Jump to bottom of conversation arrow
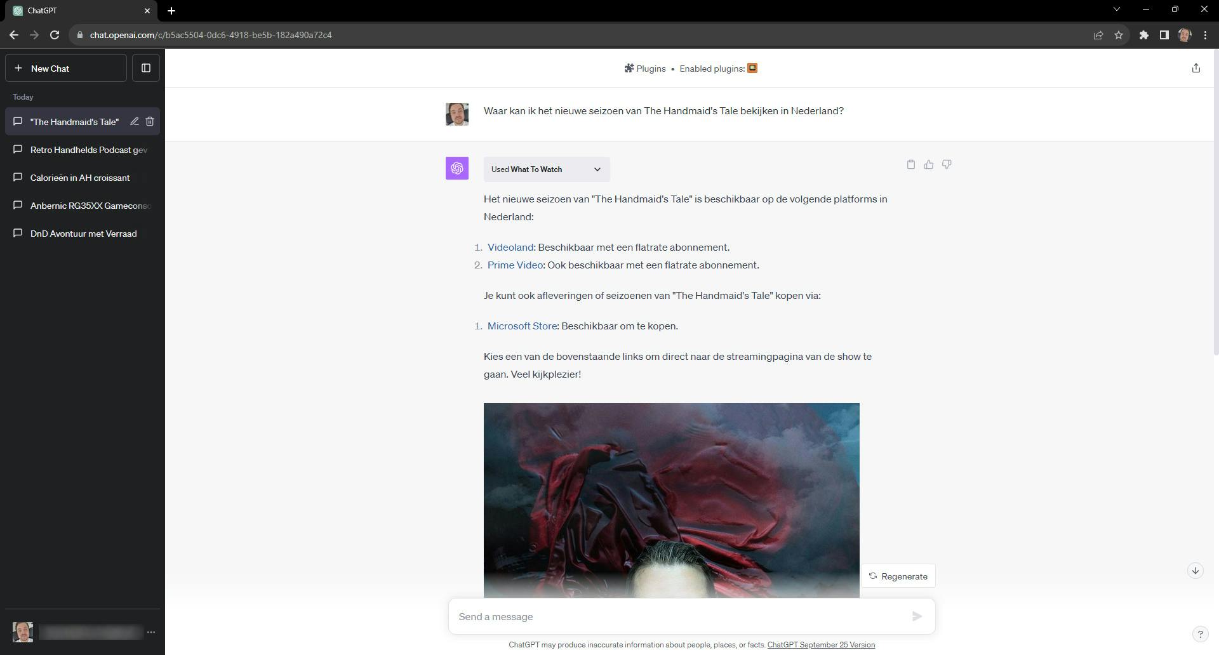Viewport: 1219px width, 655px height. point(1196,571)
